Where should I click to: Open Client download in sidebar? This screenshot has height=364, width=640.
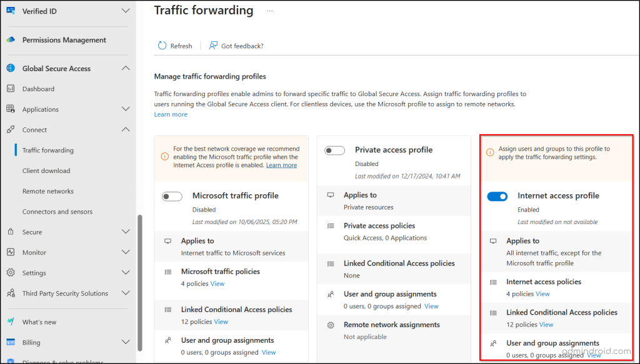[46, 170]
